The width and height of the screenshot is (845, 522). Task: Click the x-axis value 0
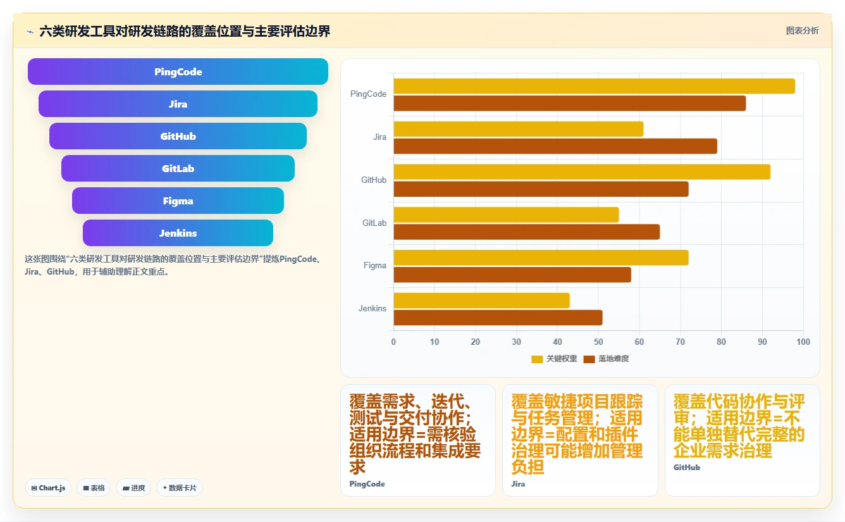coord(393,342)
